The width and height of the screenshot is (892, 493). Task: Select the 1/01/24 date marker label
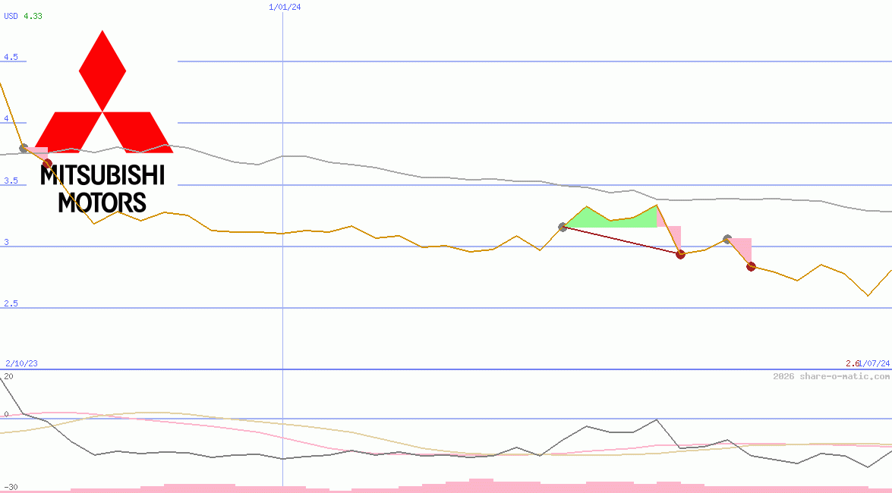click(285, 7)
